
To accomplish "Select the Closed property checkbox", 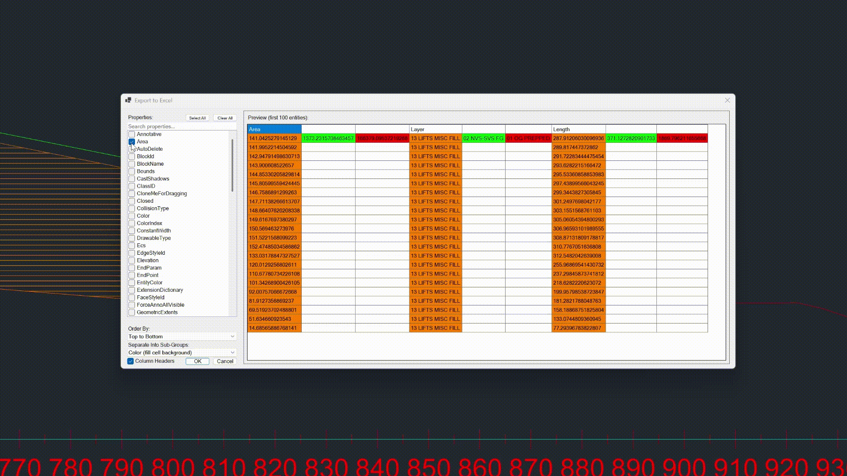I will 131,201.
